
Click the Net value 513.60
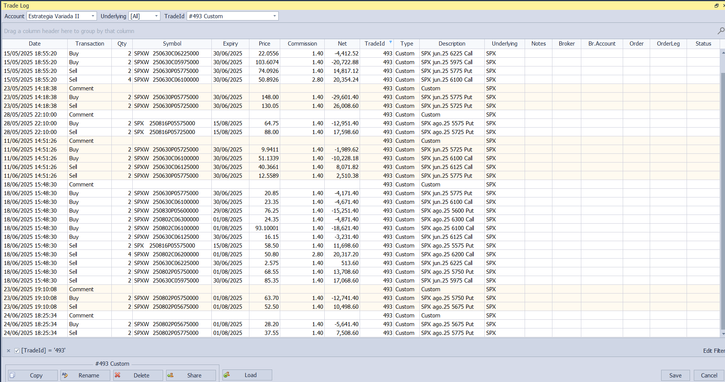coord(342,263)
